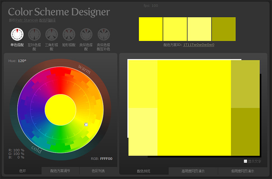Open the 色彩列表 tab
Image resolution: width=272 pixels, height=179 pixels.
[98, 171]
